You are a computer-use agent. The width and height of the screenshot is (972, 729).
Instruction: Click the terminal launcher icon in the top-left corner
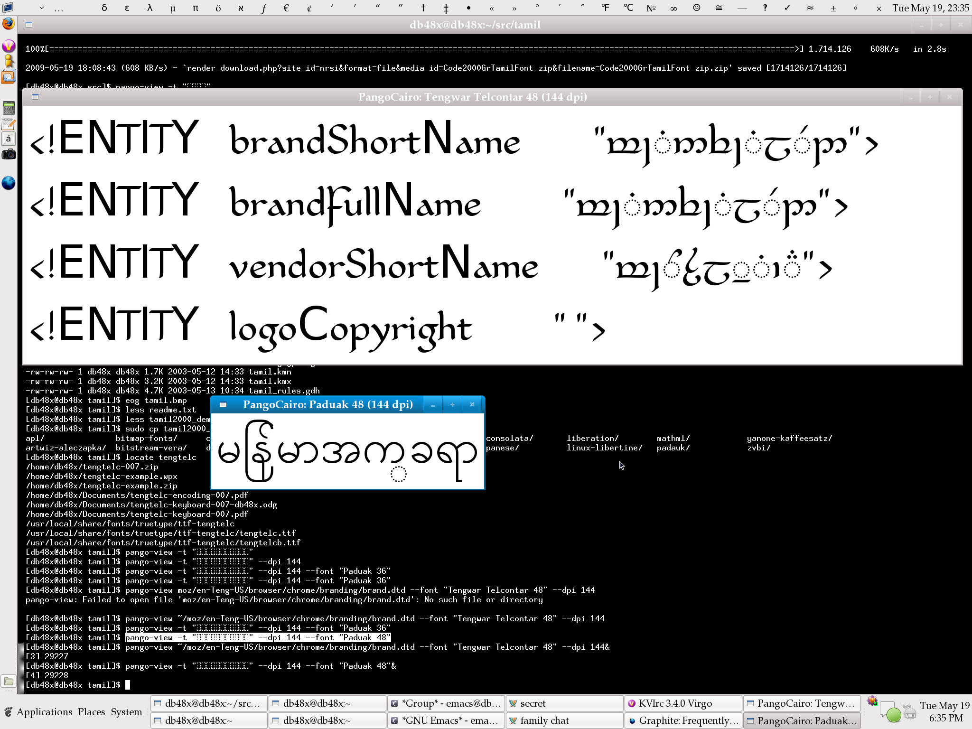(8, 8)
